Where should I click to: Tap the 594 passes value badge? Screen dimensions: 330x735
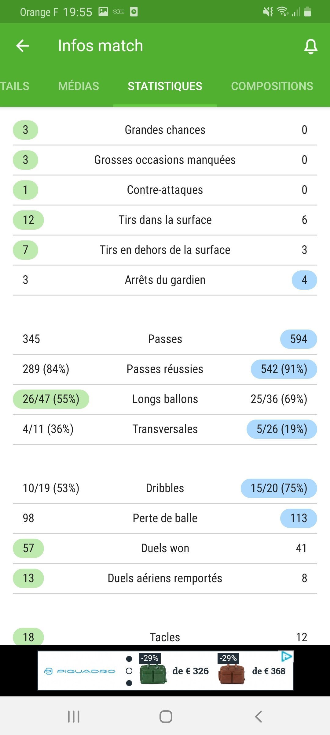point(299,339)
